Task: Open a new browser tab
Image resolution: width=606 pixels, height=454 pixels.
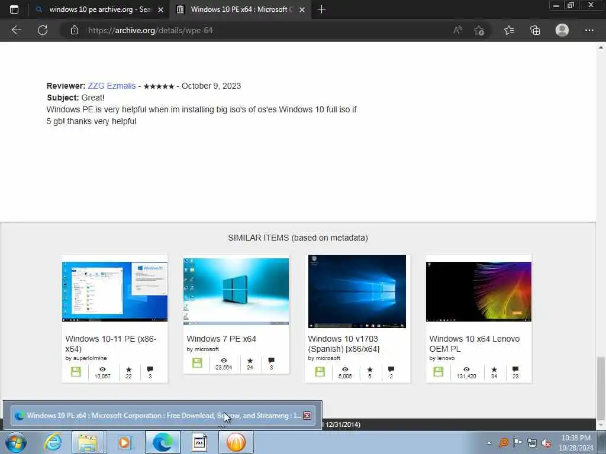Action: pyautogui.click(x=321, y=9)
